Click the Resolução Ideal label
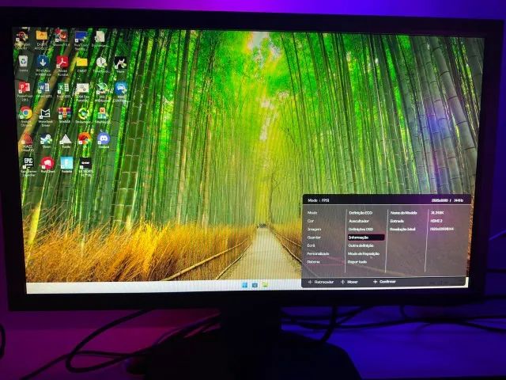This screenshot has height=380, width=506. click(402, 229)
